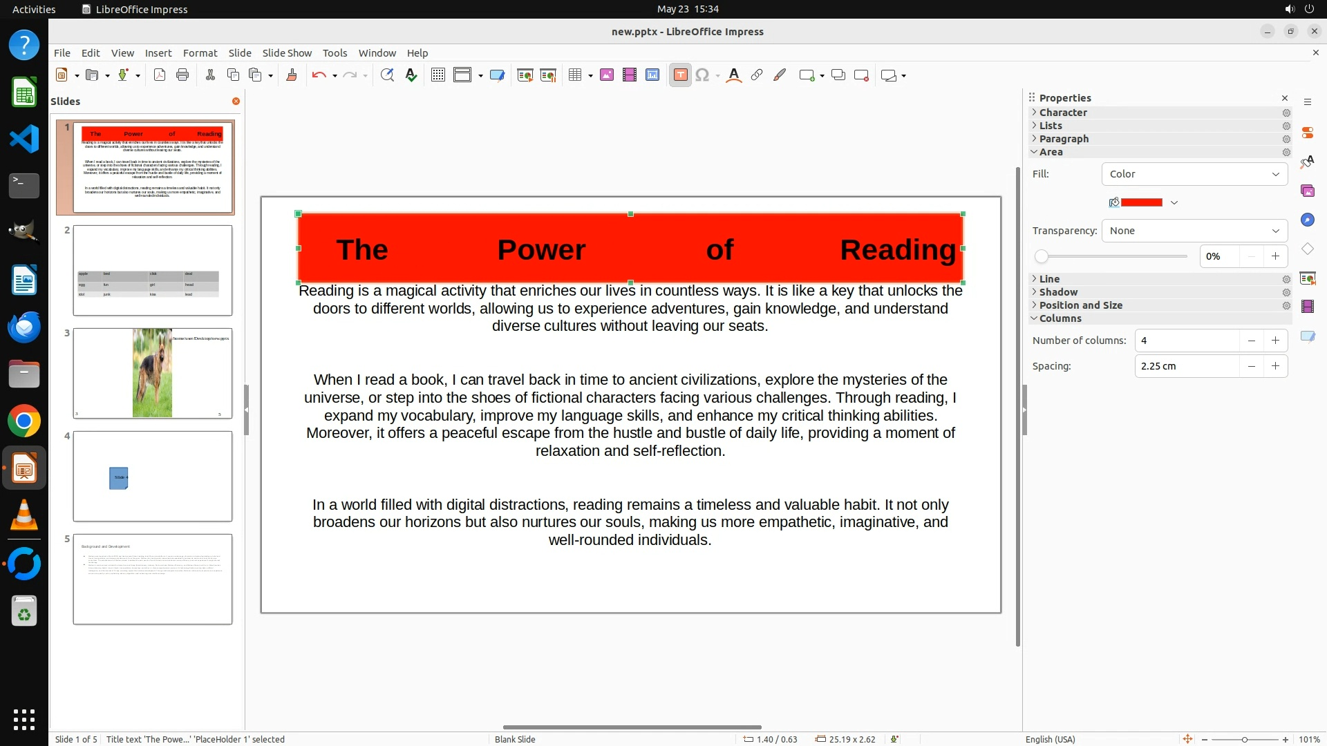Viewport: 1327px width, 746px height.
Task: Click the spelling check icon
Action: point(411,75)
